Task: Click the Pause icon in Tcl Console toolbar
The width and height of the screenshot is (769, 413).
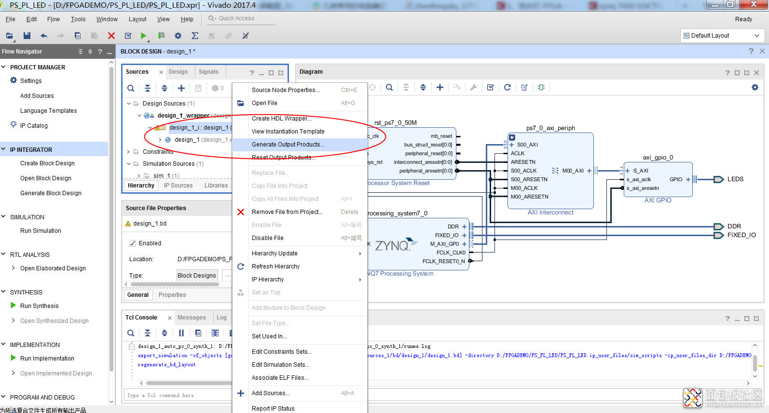Action: pos(181,333)
